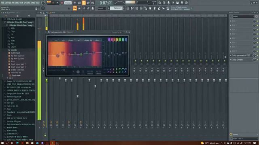Screen dimensions: 259x145
Task: Expand the Snares folder
Action: point(13,47)
